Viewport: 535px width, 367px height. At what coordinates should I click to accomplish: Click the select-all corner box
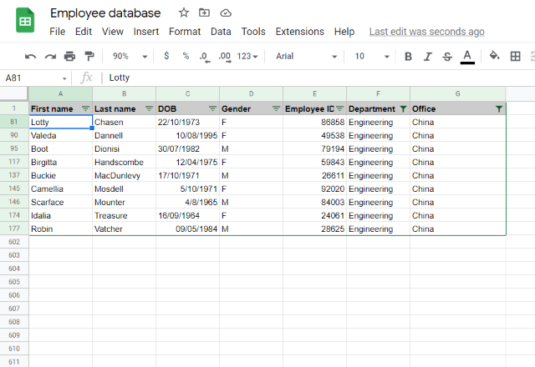(x=14, y=93)
